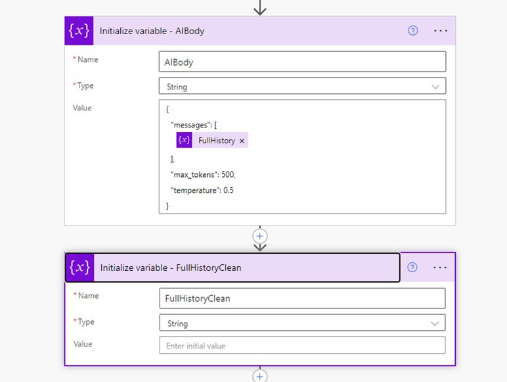Click the Name field containing AIBody
The width and height of the screenshot is (507, 382).
[302, 62]
